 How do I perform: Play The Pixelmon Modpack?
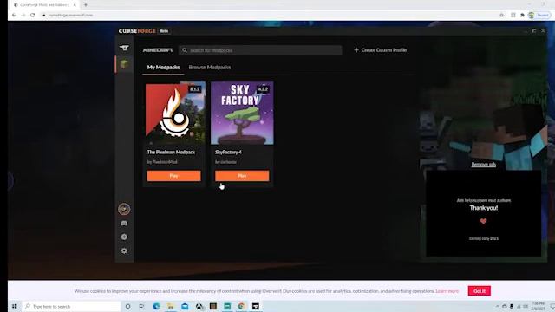pyautogui.click(x=173, y=176)
